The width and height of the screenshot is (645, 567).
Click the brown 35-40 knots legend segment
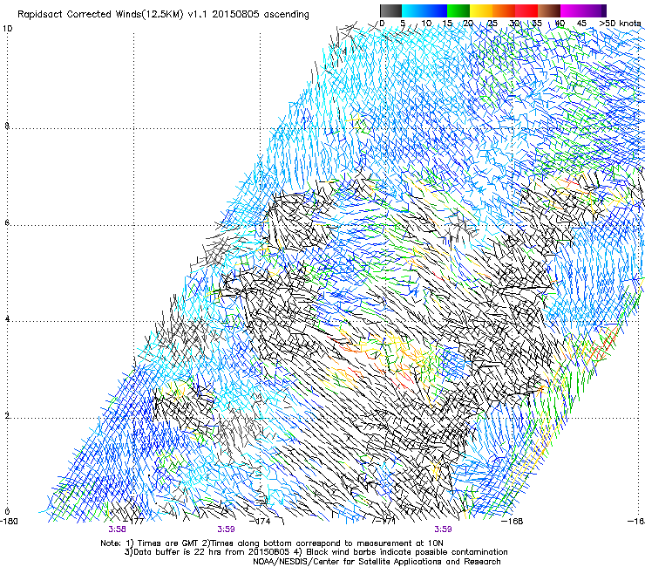point(549,10)
